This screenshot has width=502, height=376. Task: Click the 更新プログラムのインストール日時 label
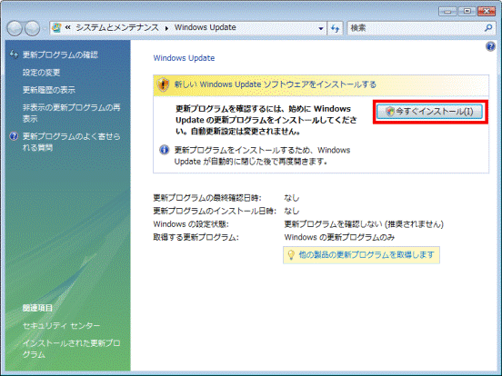coord(215,212)
